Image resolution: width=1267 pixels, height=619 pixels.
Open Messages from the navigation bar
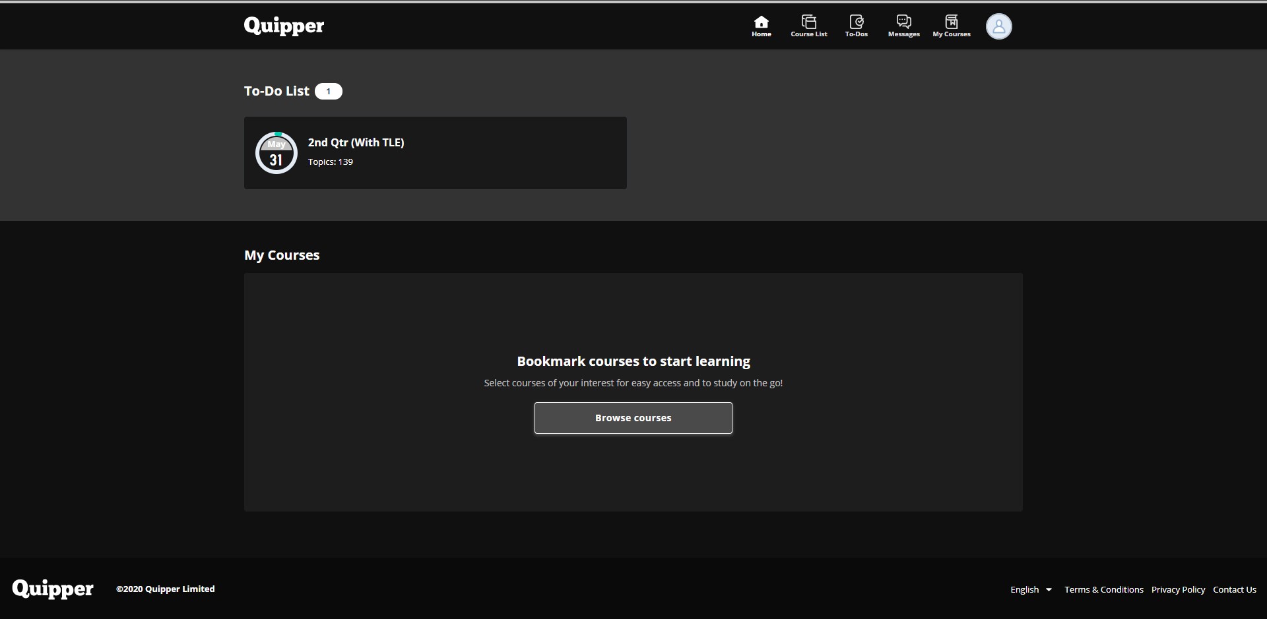tap(903, 25)
